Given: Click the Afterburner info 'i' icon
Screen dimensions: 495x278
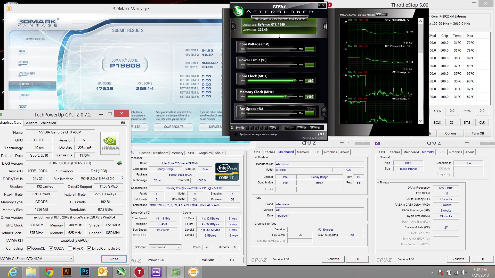Looking at the screenshot, I should (325, 26).
